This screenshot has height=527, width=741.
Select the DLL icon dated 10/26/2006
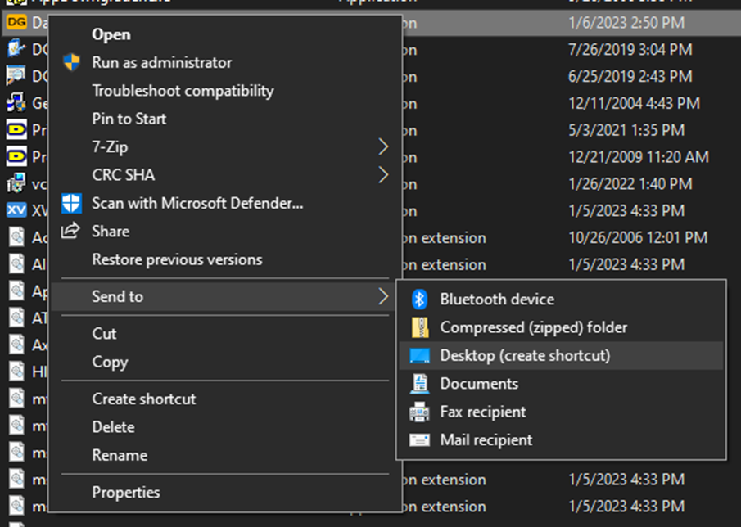16,237
